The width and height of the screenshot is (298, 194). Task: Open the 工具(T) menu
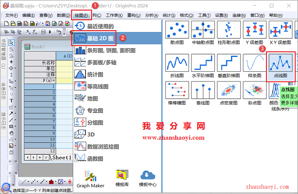point(204,15)
